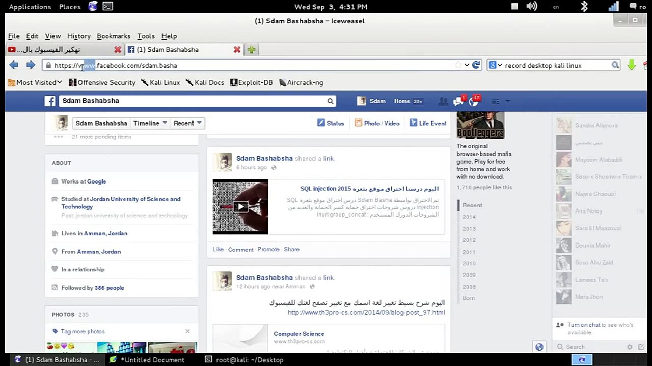Open the Offensive Security bookmark
This screenshot has height=366, width=652.
pyautogui.click(x=102, y=82)
